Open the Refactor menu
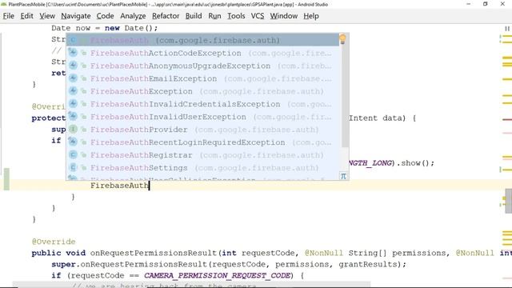 (x=166, y=16)
